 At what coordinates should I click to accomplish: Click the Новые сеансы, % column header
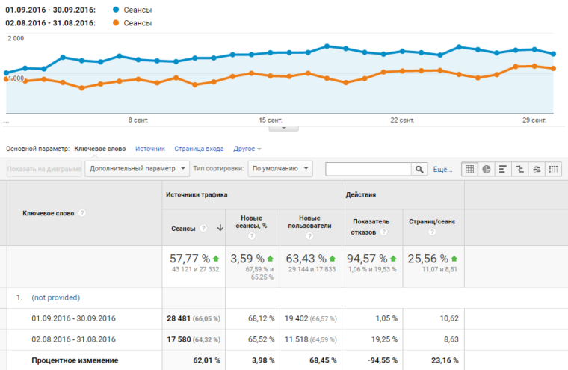pos(251,222)
